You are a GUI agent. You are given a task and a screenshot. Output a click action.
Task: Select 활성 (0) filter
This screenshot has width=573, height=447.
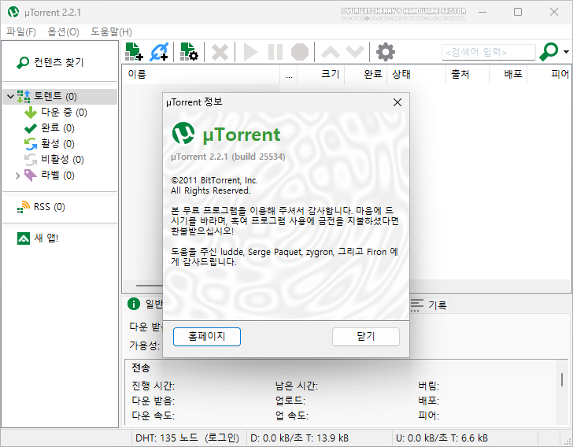point(50,144)
